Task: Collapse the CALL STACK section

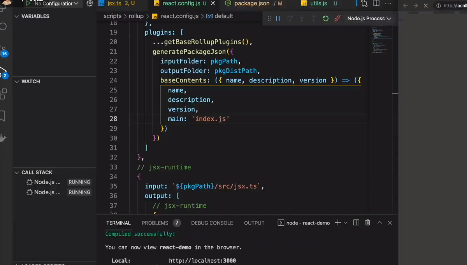Action: tap(54, 172)
